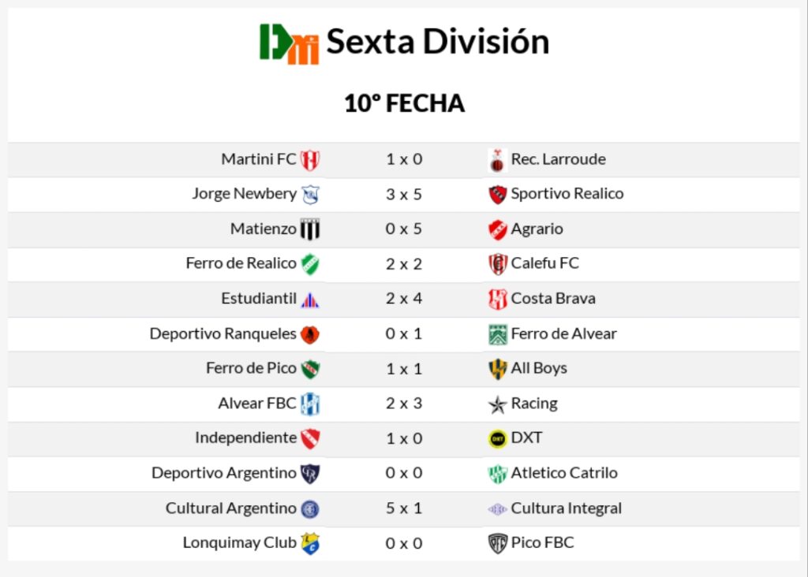The height and width of the screenshot is (577, 808).
Task: Click the yellow DXT round badge
Action: (x=497, y=438)
